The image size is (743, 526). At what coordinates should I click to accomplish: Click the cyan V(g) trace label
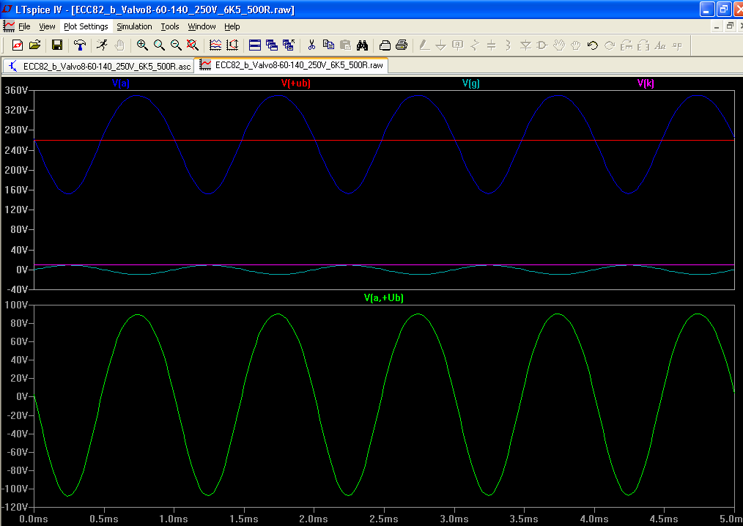(471, 84)
